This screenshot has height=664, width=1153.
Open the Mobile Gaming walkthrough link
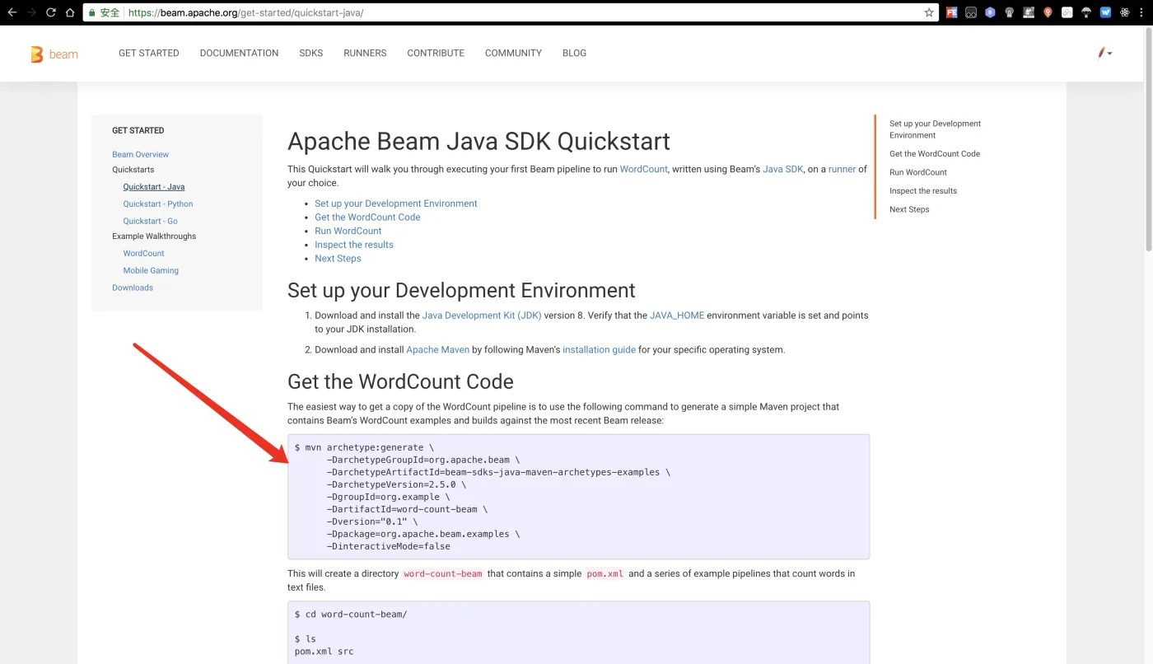pos(151,270)
